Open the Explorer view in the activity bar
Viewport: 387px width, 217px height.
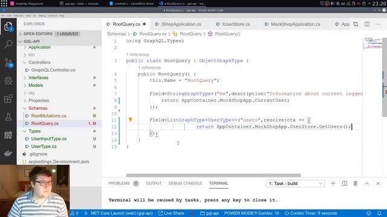tap(8, 27)
